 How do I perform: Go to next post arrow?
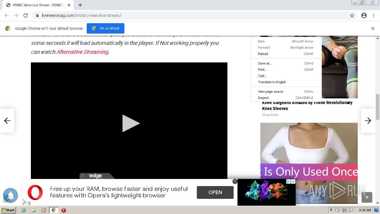(x=368, y=120)
